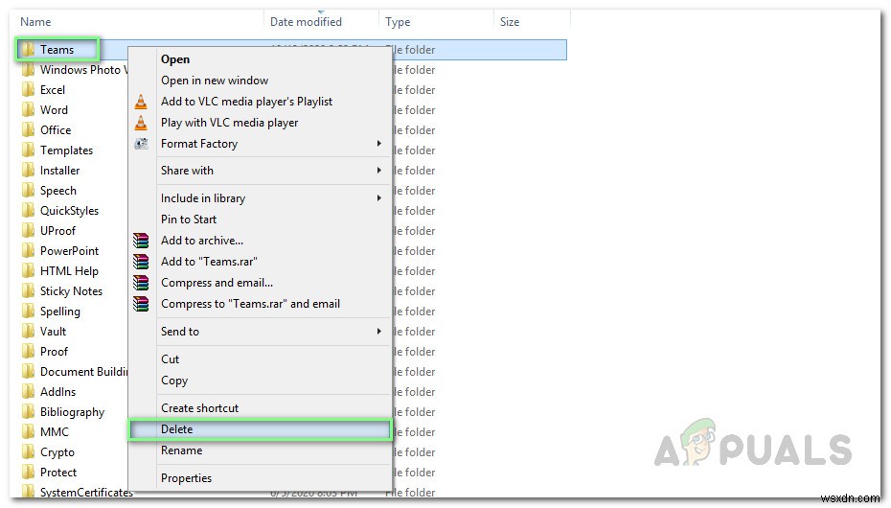
Task: Sort by the Size column header
Action: tap(509, 22)
